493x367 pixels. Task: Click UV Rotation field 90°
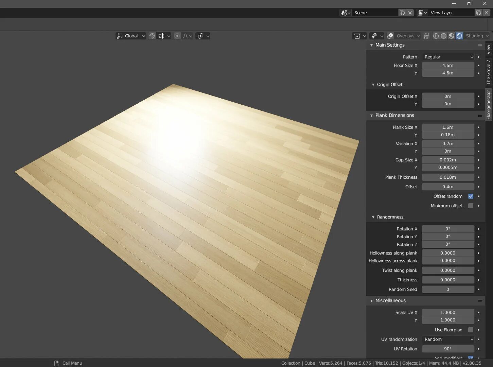point(448,349)
